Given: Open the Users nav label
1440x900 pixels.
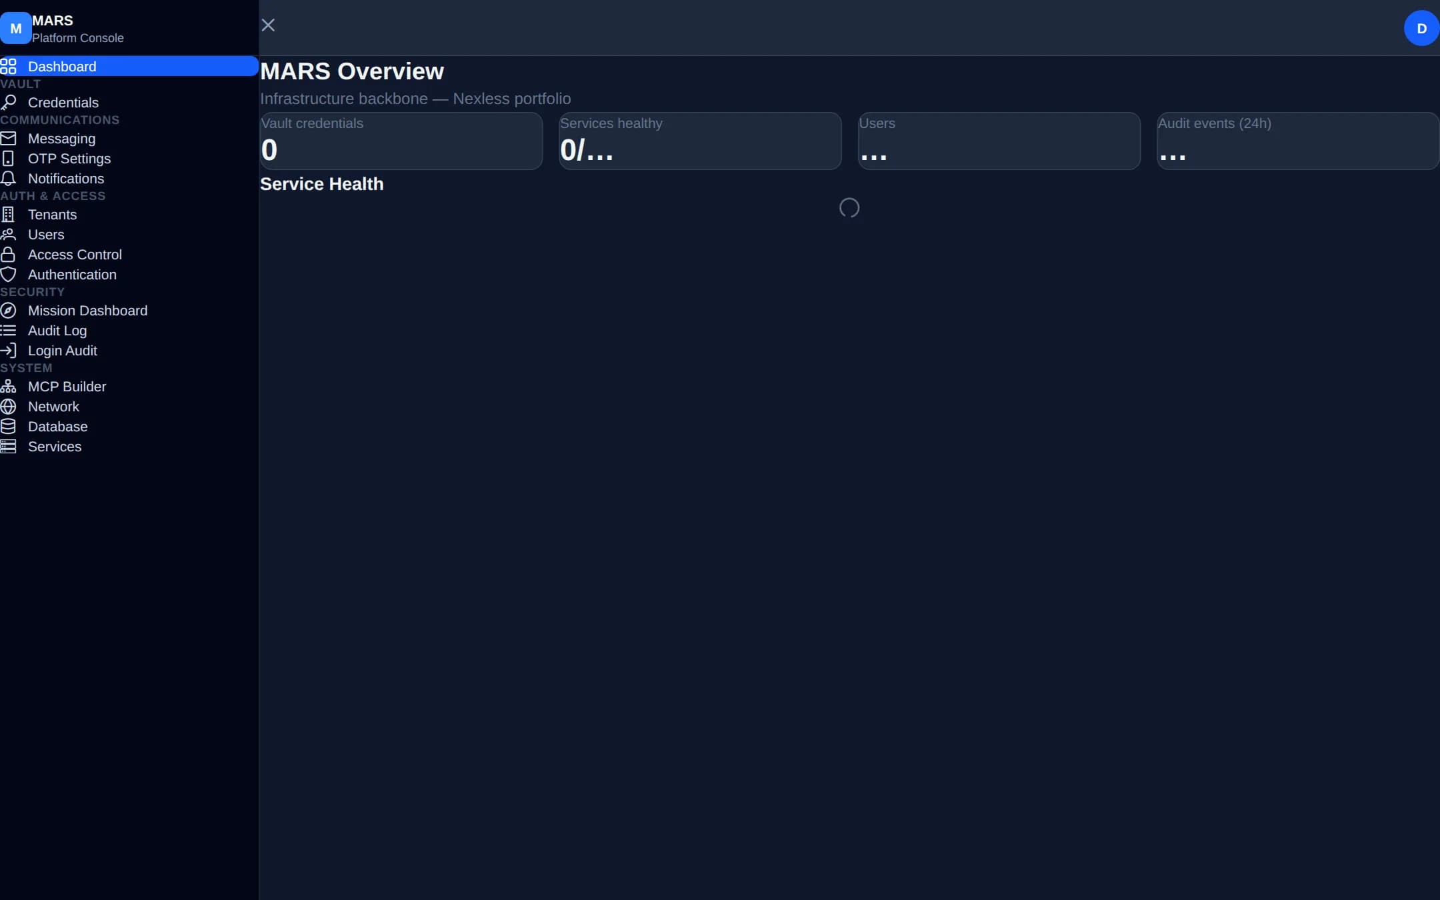Looking at the screenshot, I should [46, 234].
